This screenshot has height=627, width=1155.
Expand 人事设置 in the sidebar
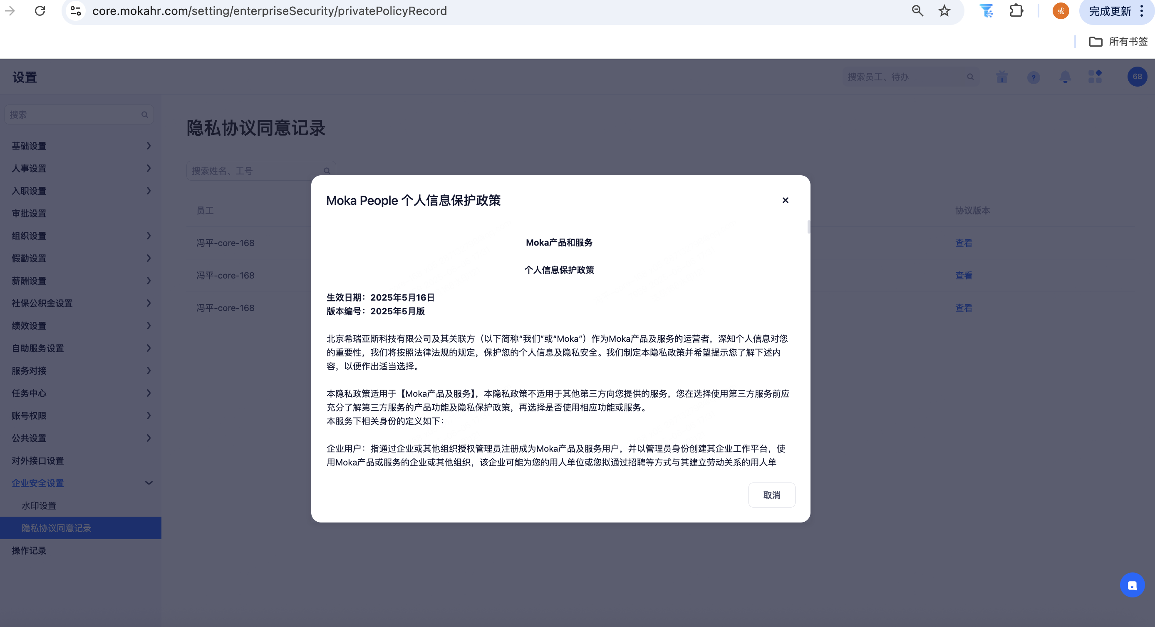(81, 168)
